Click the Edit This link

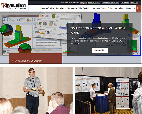pos(134,3)
